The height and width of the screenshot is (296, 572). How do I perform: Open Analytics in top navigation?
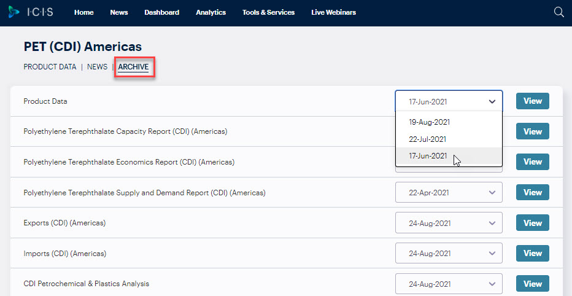(x=211, y=12)
